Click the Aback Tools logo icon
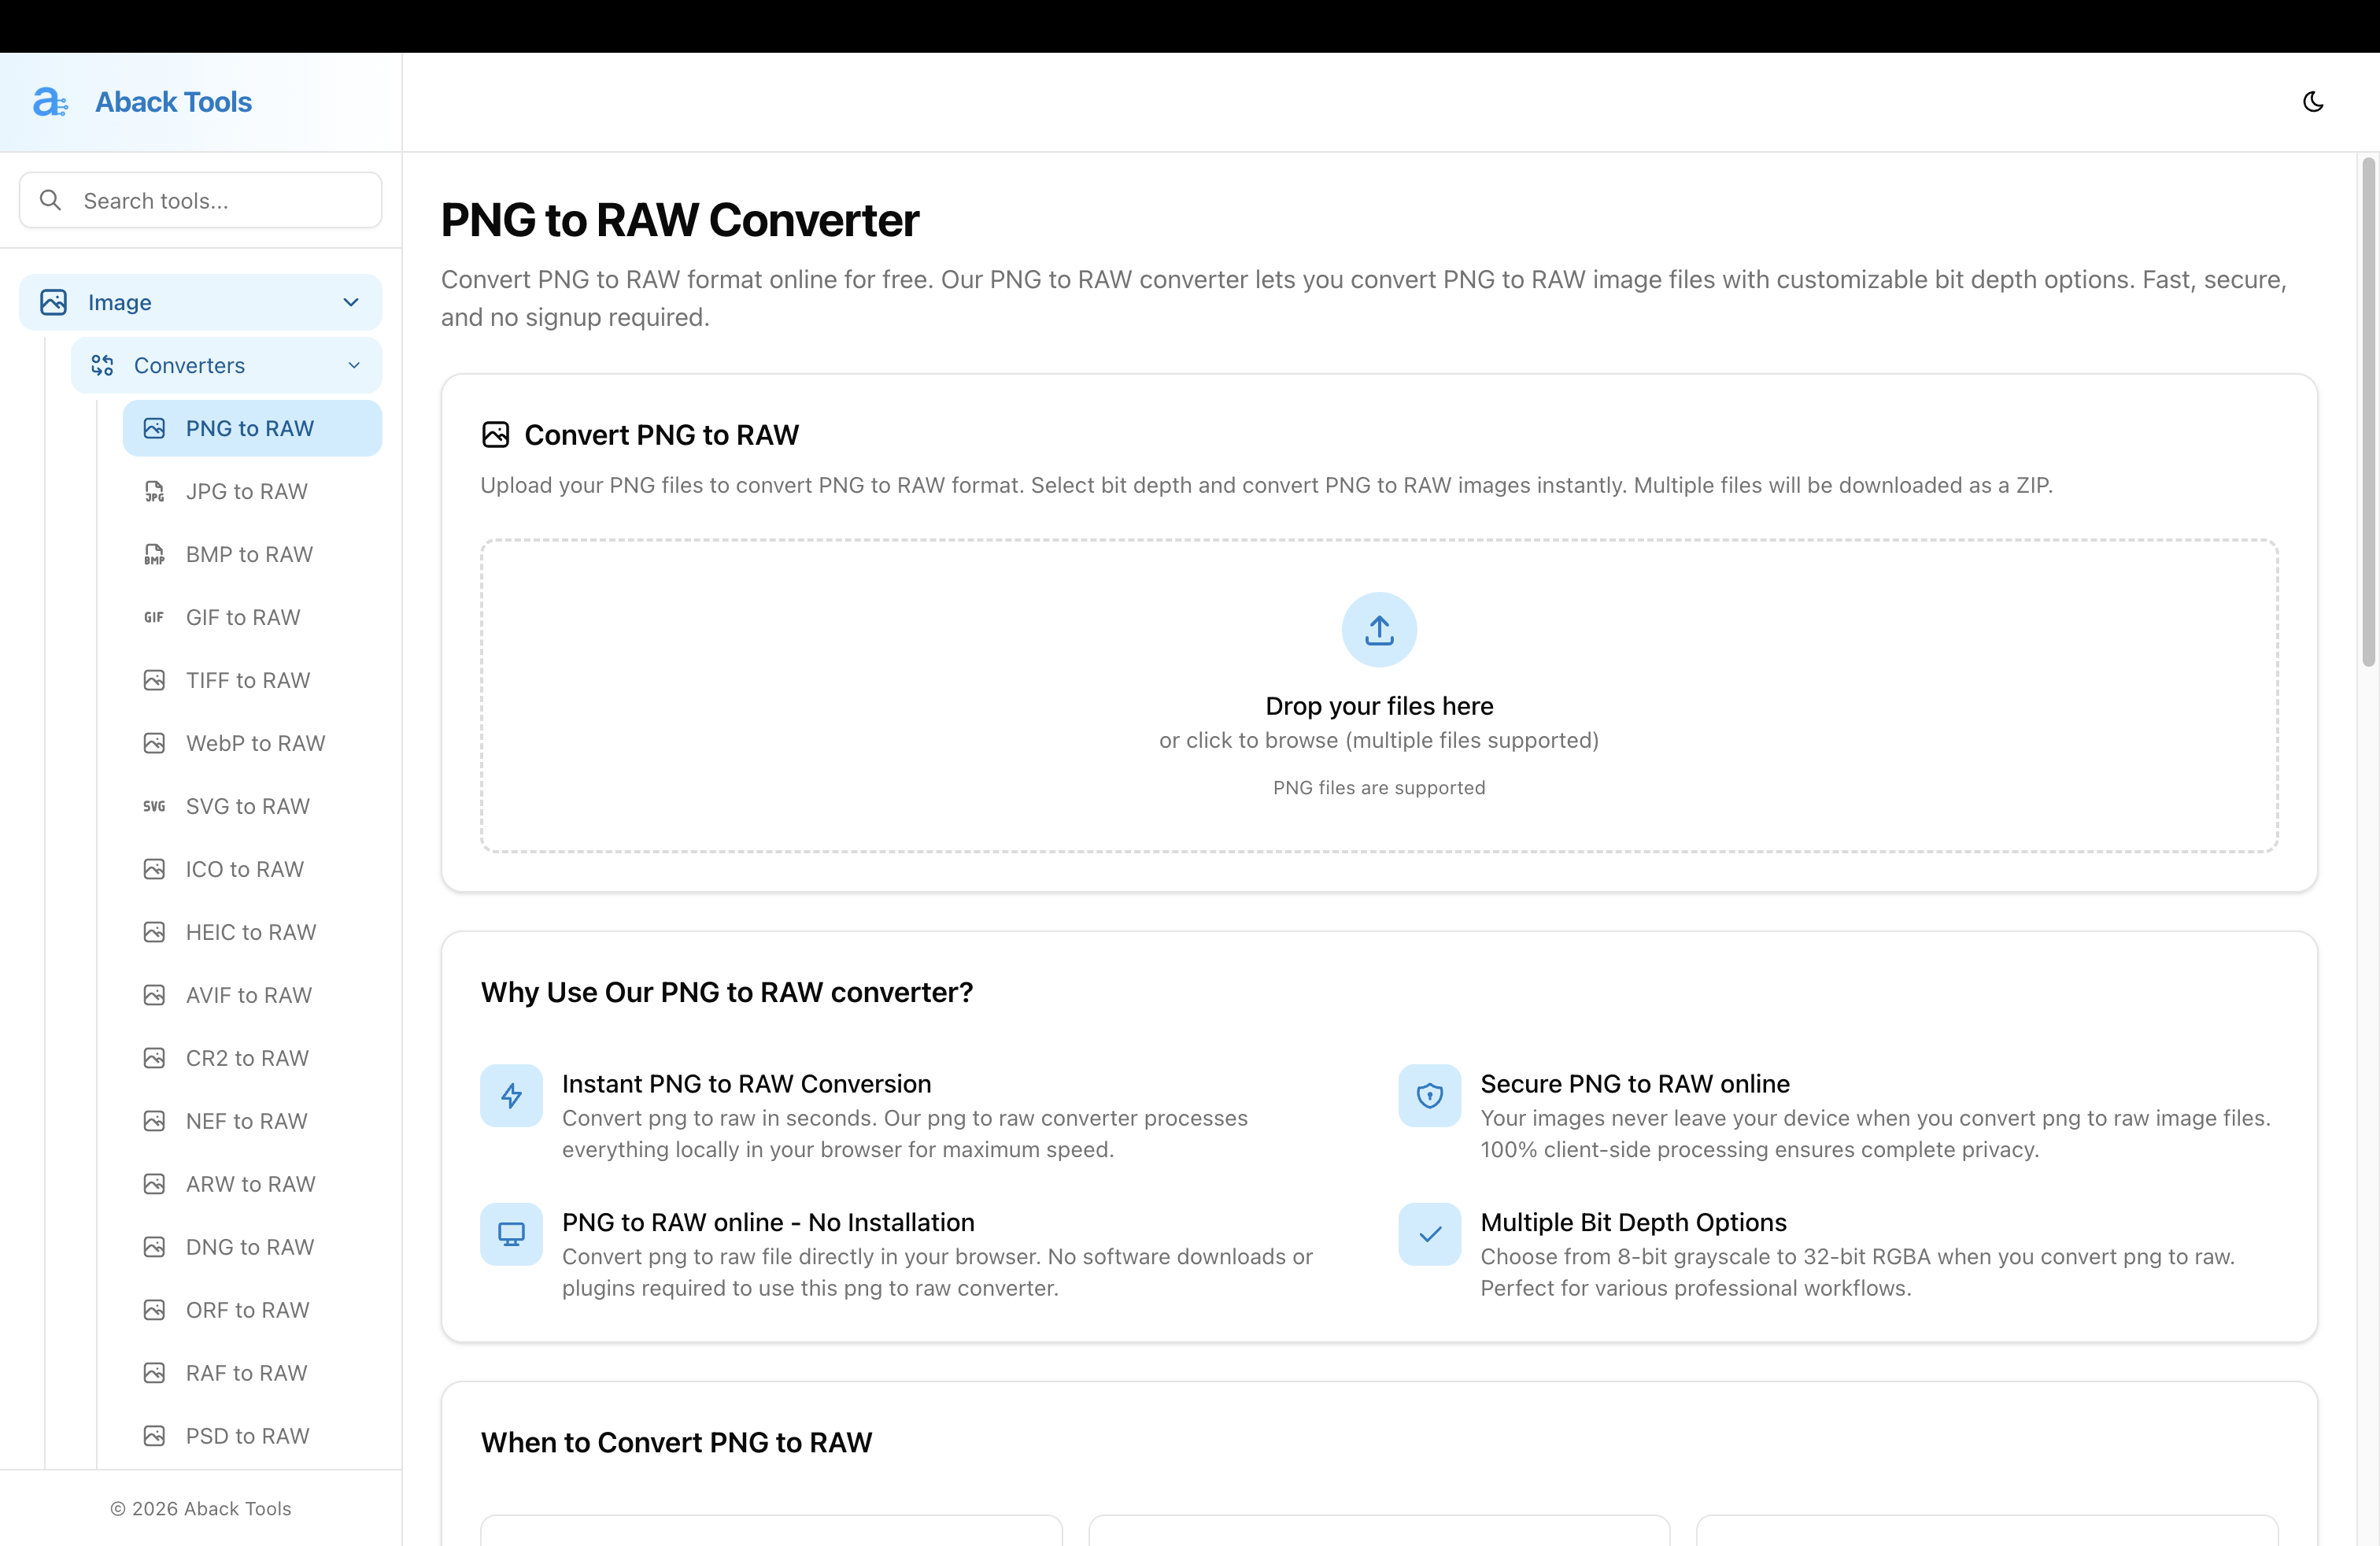Screen dimensions: 2380x1546 point(51,101)
